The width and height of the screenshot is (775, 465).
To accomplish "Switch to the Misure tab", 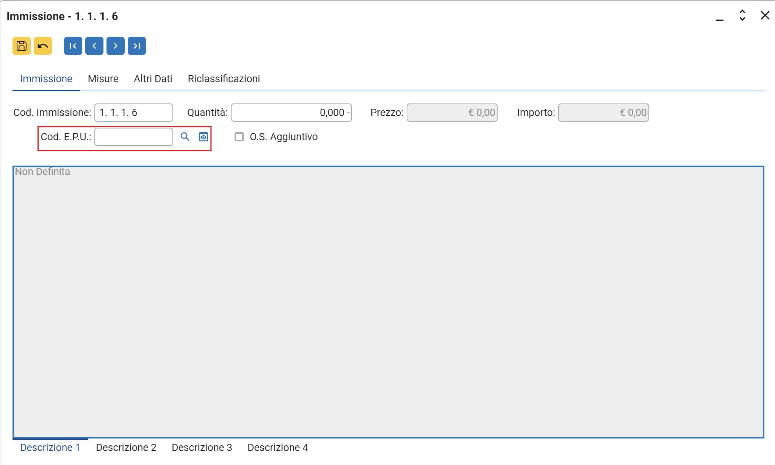I will click(103, 79).
